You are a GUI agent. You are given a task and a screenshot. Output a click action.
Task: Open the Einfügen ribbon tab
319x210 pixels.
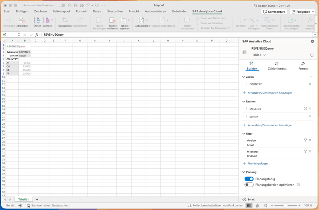pos(22,12)
